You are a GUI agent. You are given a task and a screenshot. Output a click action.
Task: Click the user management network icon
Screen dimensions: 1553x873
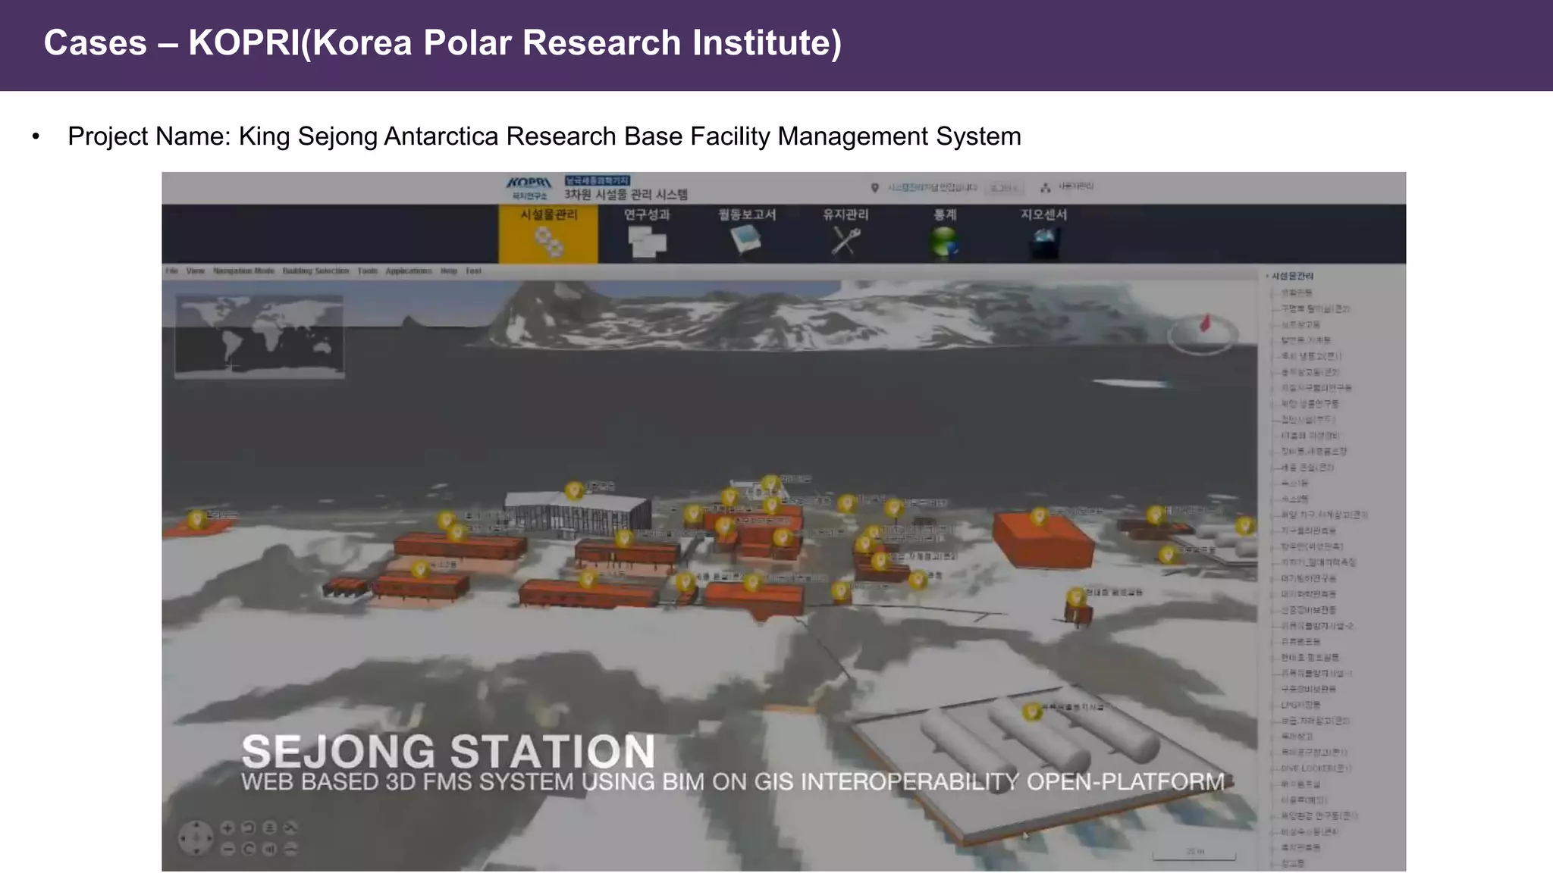(1046, 187)
